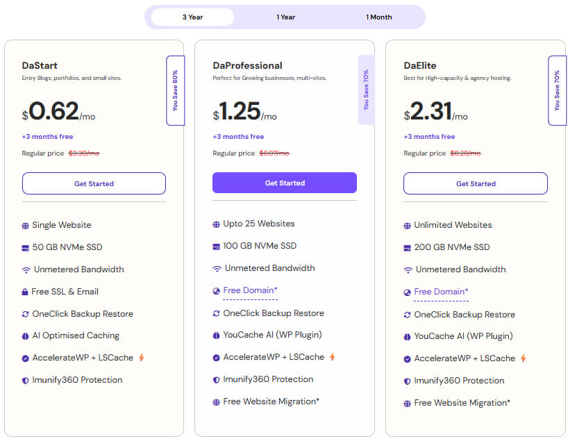This screenshot has height=439, width=568.
Task: Click the $2.31/mo price
Action: pyautogui.click(x=435, y=111)
